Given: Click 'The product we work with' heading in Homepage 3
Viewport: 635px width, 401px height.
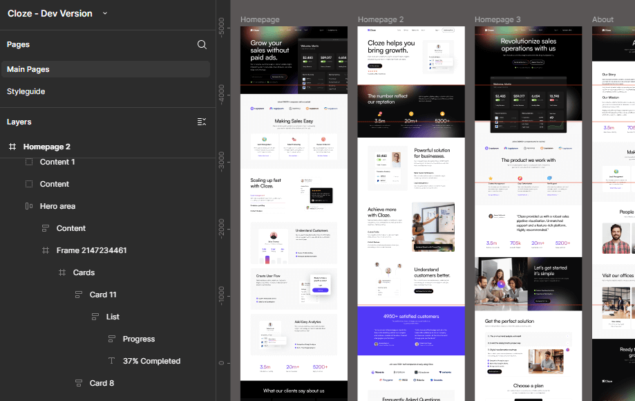Looking at the screenshot, I should pyautogui.click(x=529, y=160).
